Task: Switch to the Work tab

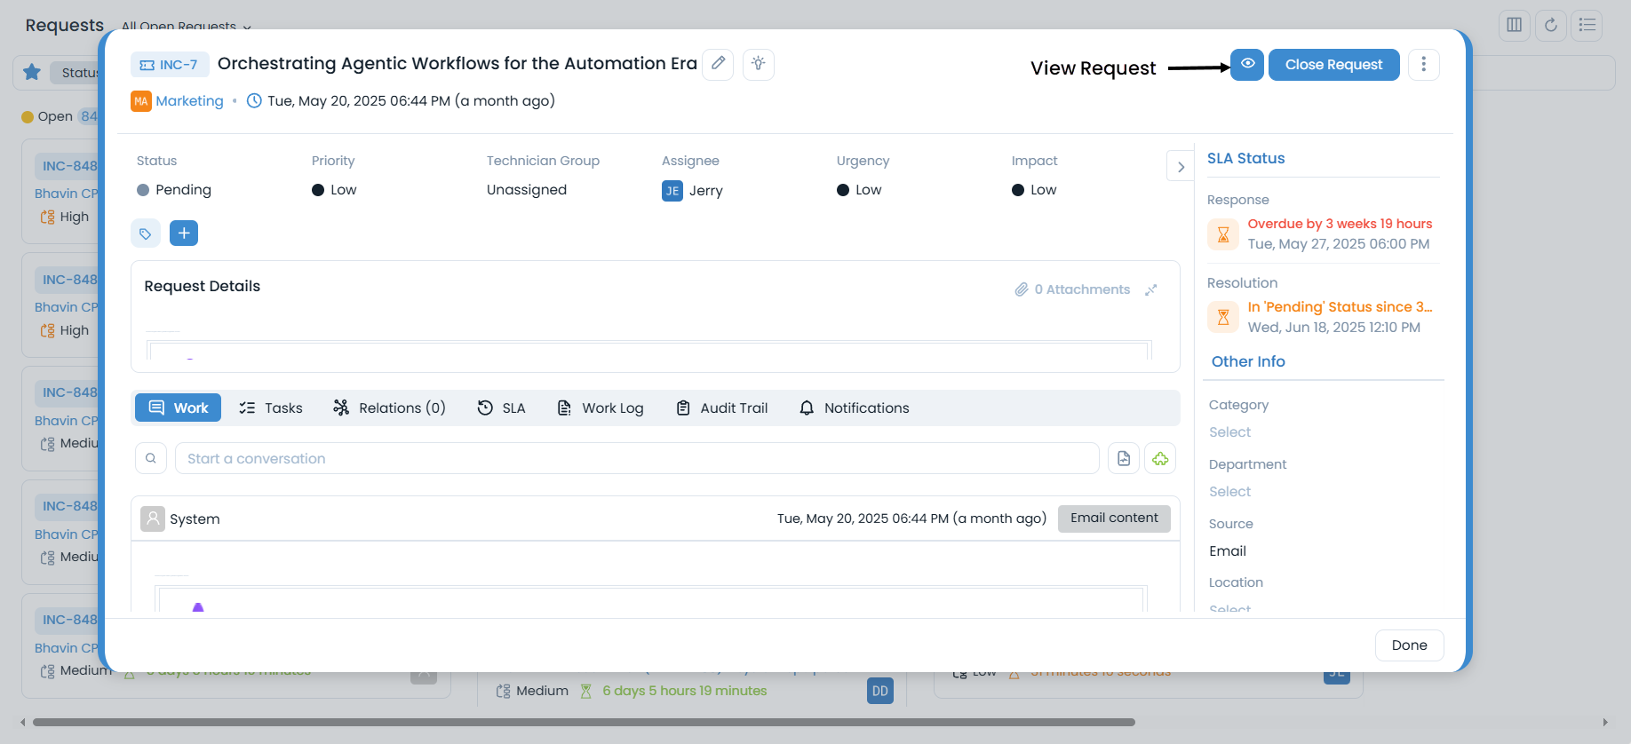Action: tap(179, 408)
